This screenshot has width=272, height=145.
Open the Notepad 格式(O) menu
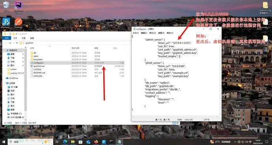point(153,33)
